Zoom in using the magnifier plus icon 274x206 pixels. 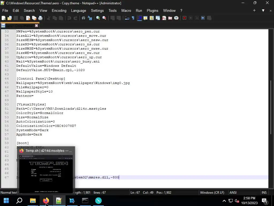[x=98, y=18]
